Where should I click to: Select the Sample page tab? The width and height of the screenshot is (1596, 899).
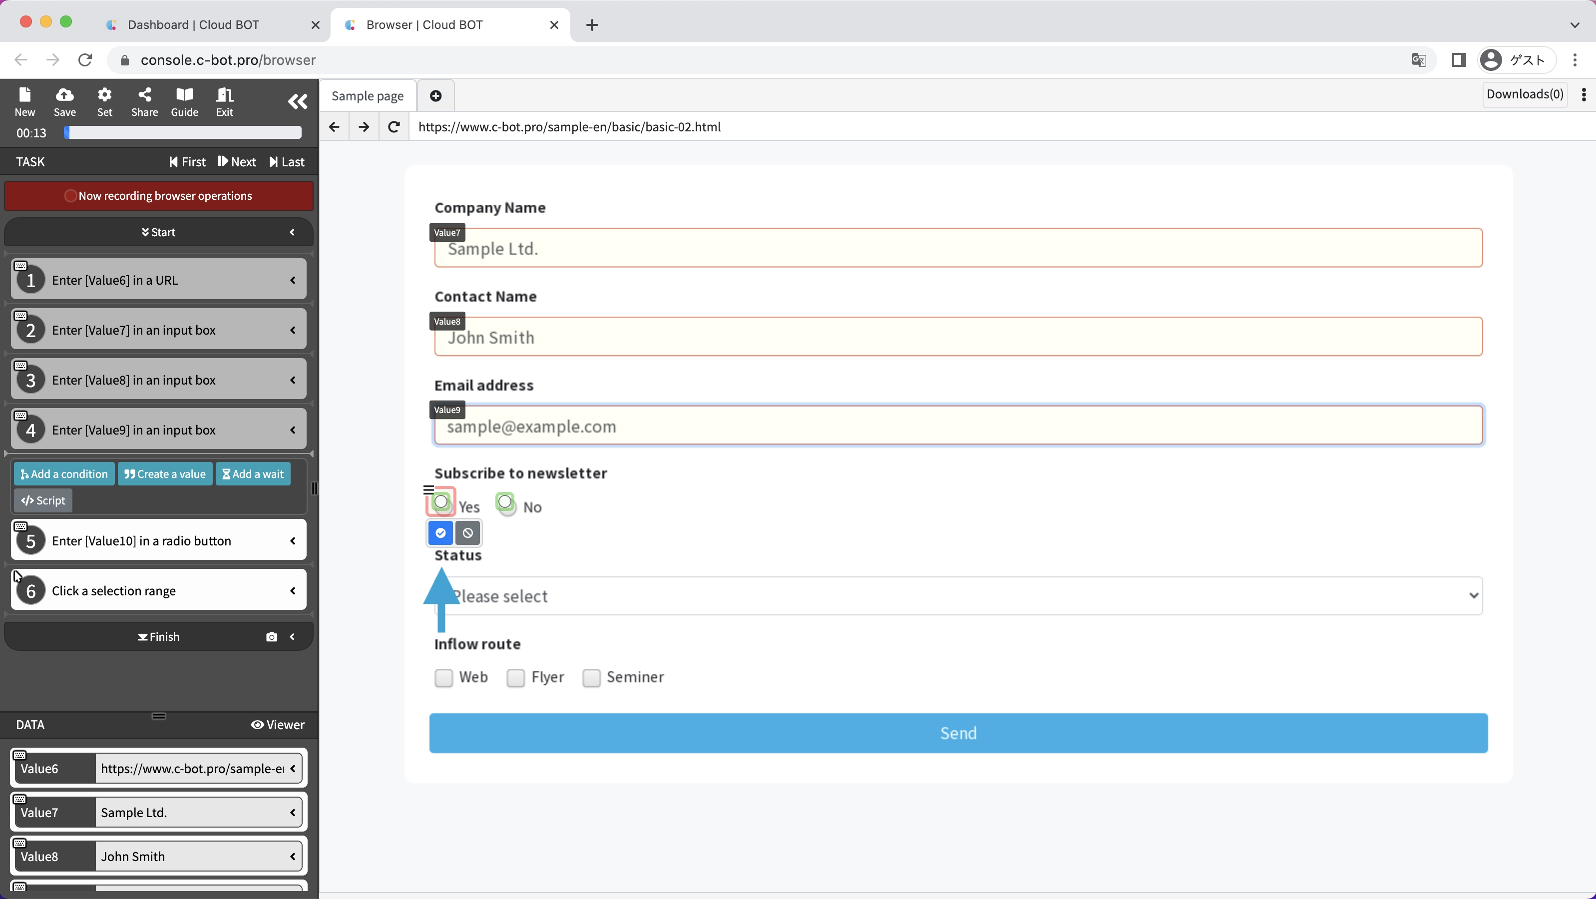368,96
